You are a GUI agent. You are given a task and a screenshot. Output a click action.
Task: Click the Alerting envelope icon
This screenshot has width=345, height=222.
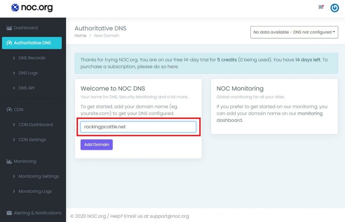tap(9, 213)
